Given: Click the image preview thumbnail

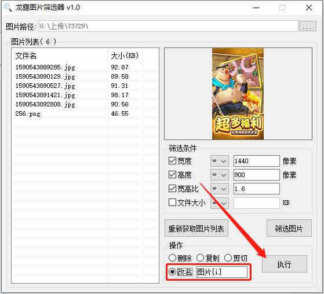Looking at the screenshot, I should coord(238,94).
